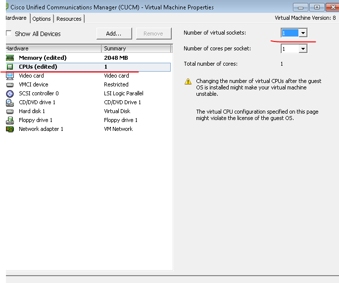Click the yellow warning triangle icon

pyautogui.click(x=188, y=81)
